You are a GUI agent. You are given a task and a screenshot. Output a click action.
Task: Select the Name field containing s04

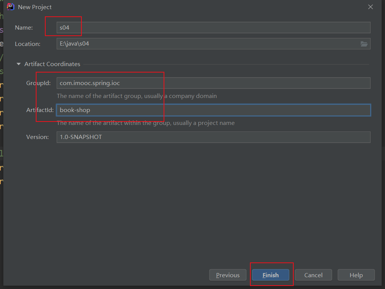coord(152,27)
